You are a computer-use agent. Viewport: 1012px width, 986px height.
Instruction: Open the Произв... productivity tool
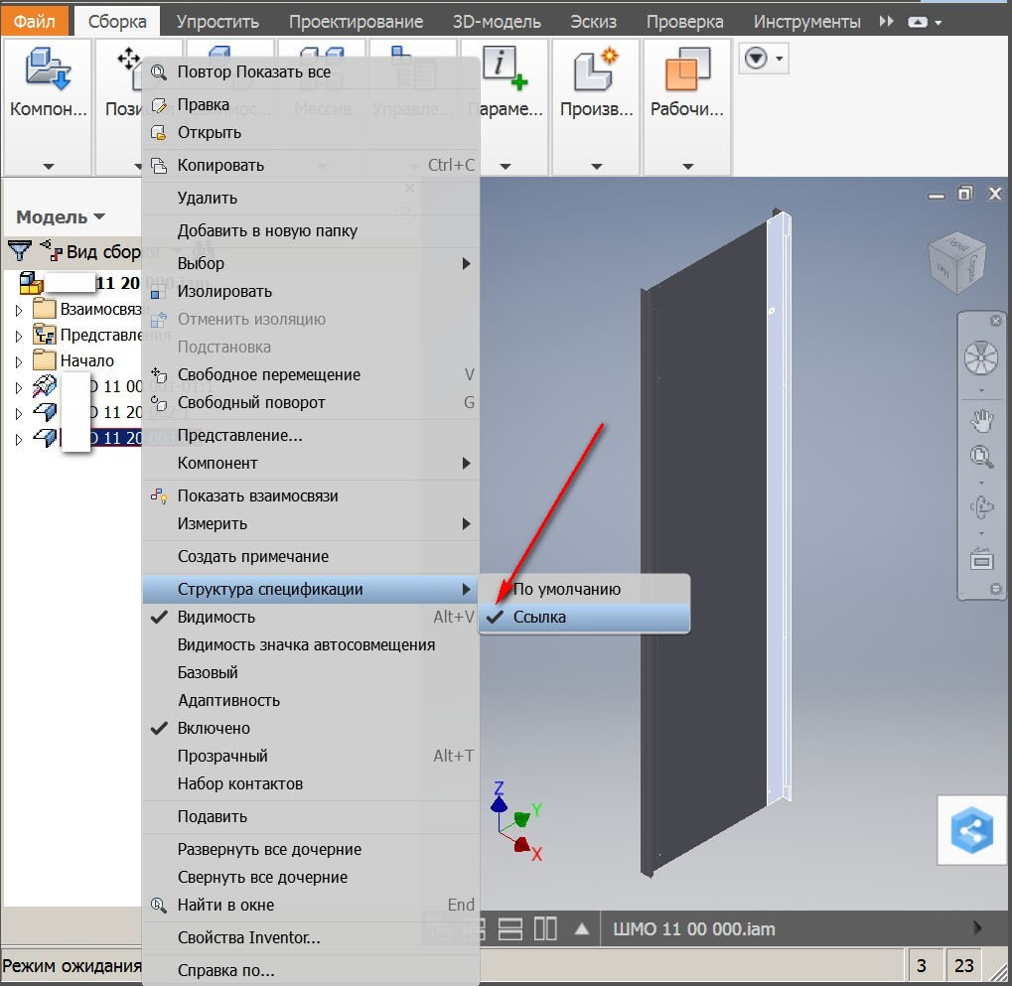tap(596, 82)
